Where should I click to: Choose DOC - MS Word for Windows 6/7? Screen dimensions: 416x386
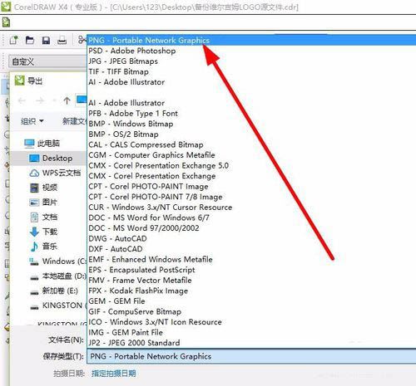(149, 217)
